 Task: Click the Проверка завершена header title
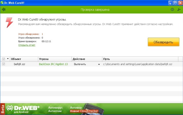tap(95, 10)
